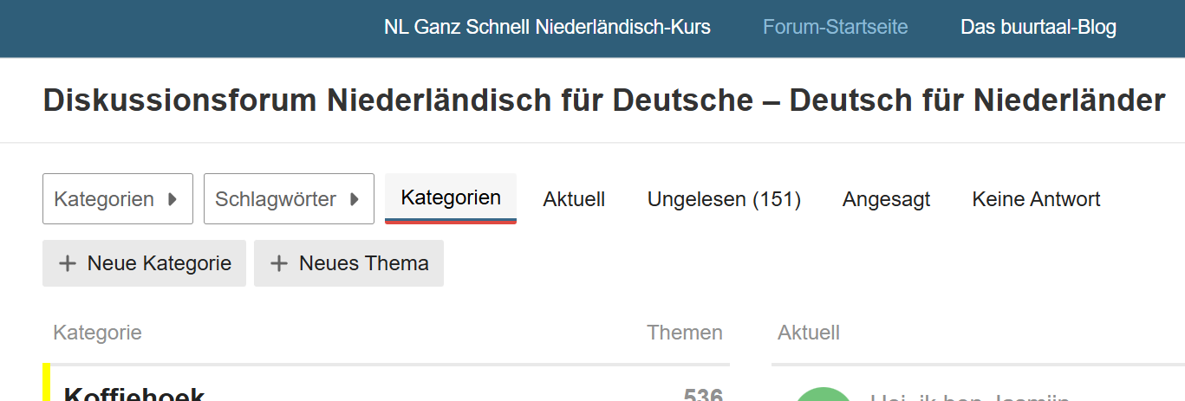Expand the Kategorien filter dropdown
Viewport: 1185px width, 401px height.
(x=118, y=198)
